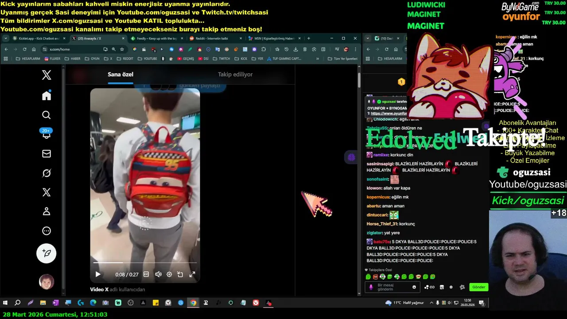567x319 pixels.
Task: Open tab search dropdown in left browser
Action: [x=6, y=39]
